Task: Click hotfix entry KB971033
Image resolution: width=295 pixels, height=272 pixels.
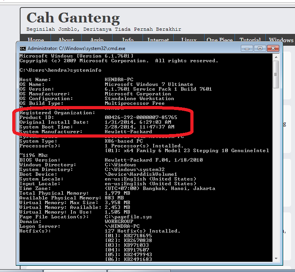Action: (136, 245)
